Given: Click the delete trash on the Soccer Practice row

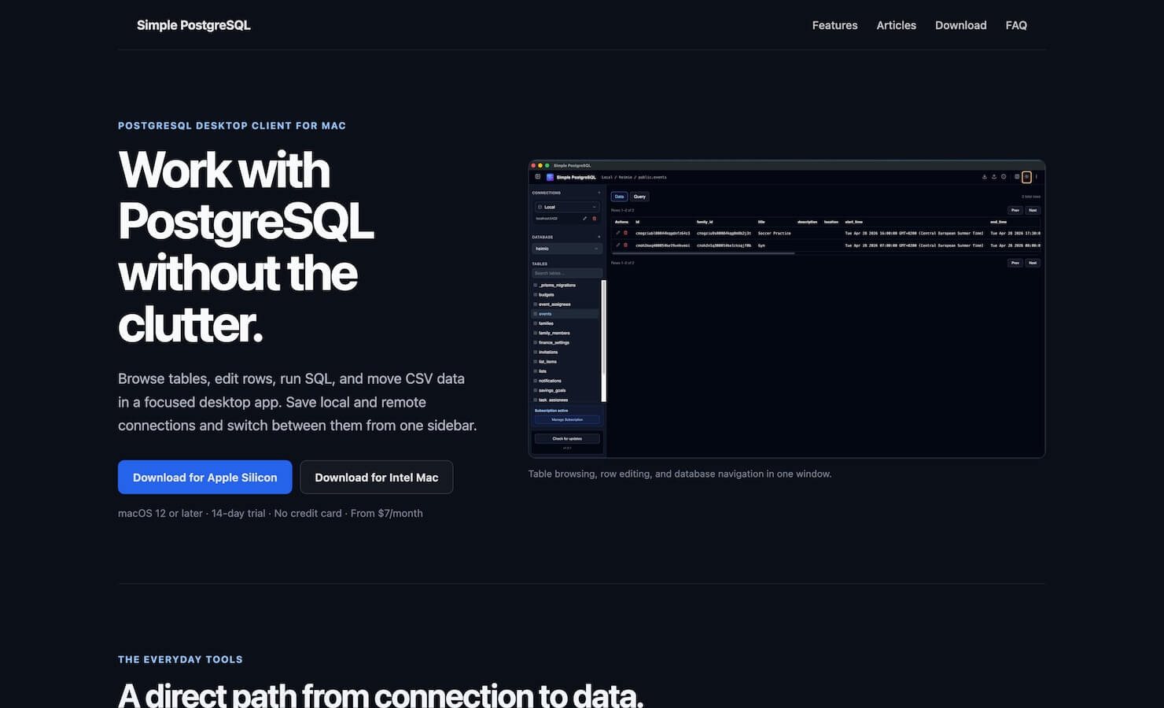Looking at the screenshot, I should 625,233.
